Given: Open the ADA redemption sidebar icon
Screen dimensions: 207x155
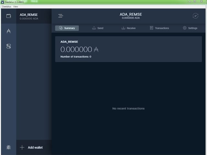Looking at the screenshot, I should [x=9, y=31].
